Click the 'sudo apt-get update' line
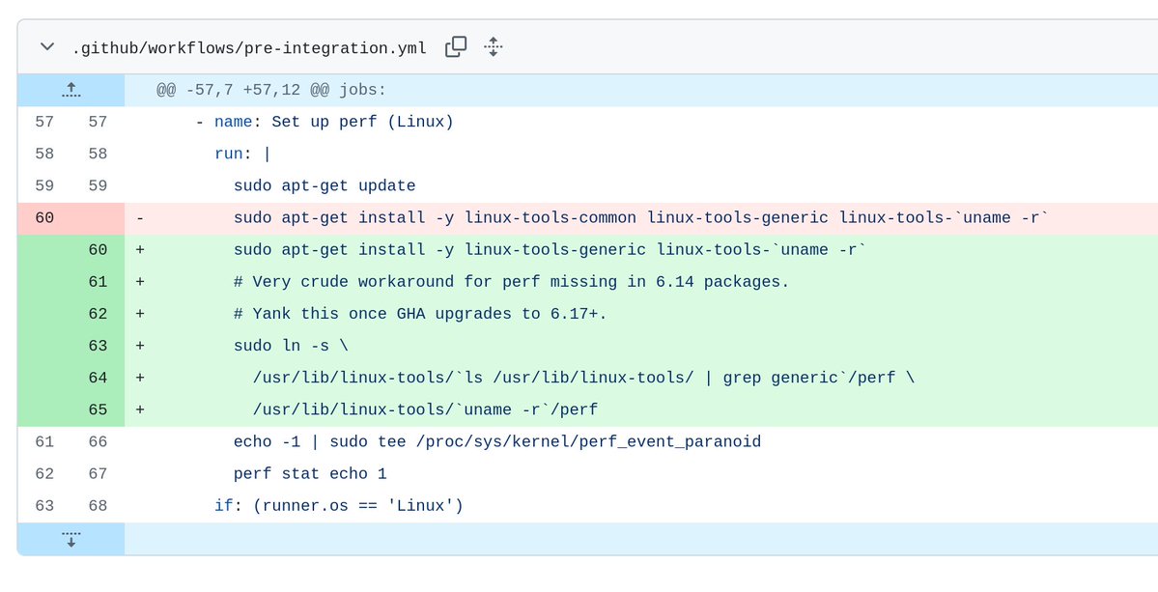1158x592 pixels. [x=325, y=186]
